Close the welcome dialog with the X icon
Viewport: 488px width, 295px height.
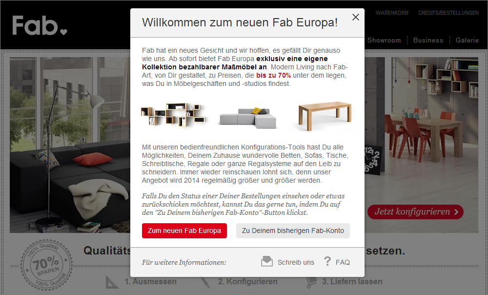point(355,17)
